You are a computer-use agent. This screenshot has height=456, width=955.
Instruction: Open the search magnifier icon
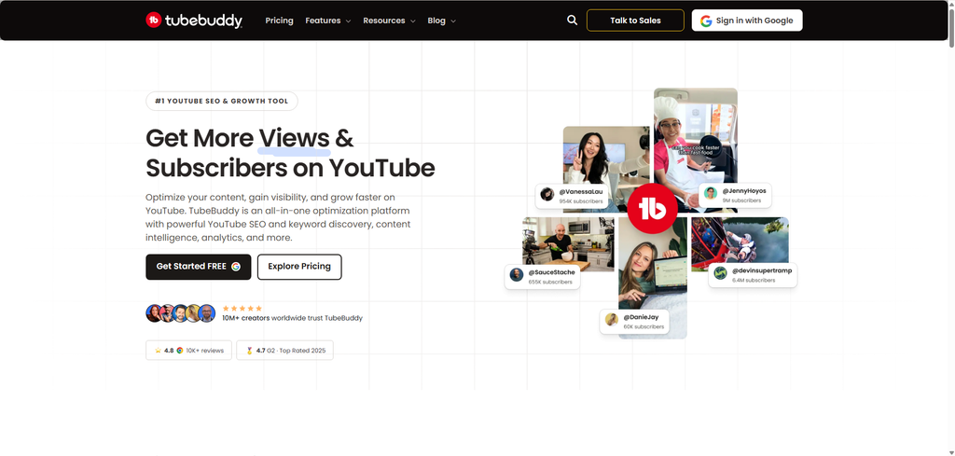[x=572, y=21]
